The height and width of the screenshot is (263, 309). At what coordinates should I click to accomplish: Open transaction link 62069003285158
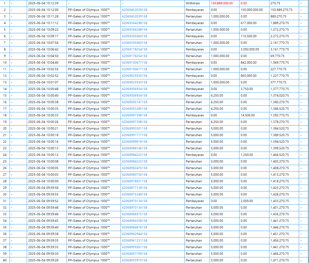click(x=135, y=109)
